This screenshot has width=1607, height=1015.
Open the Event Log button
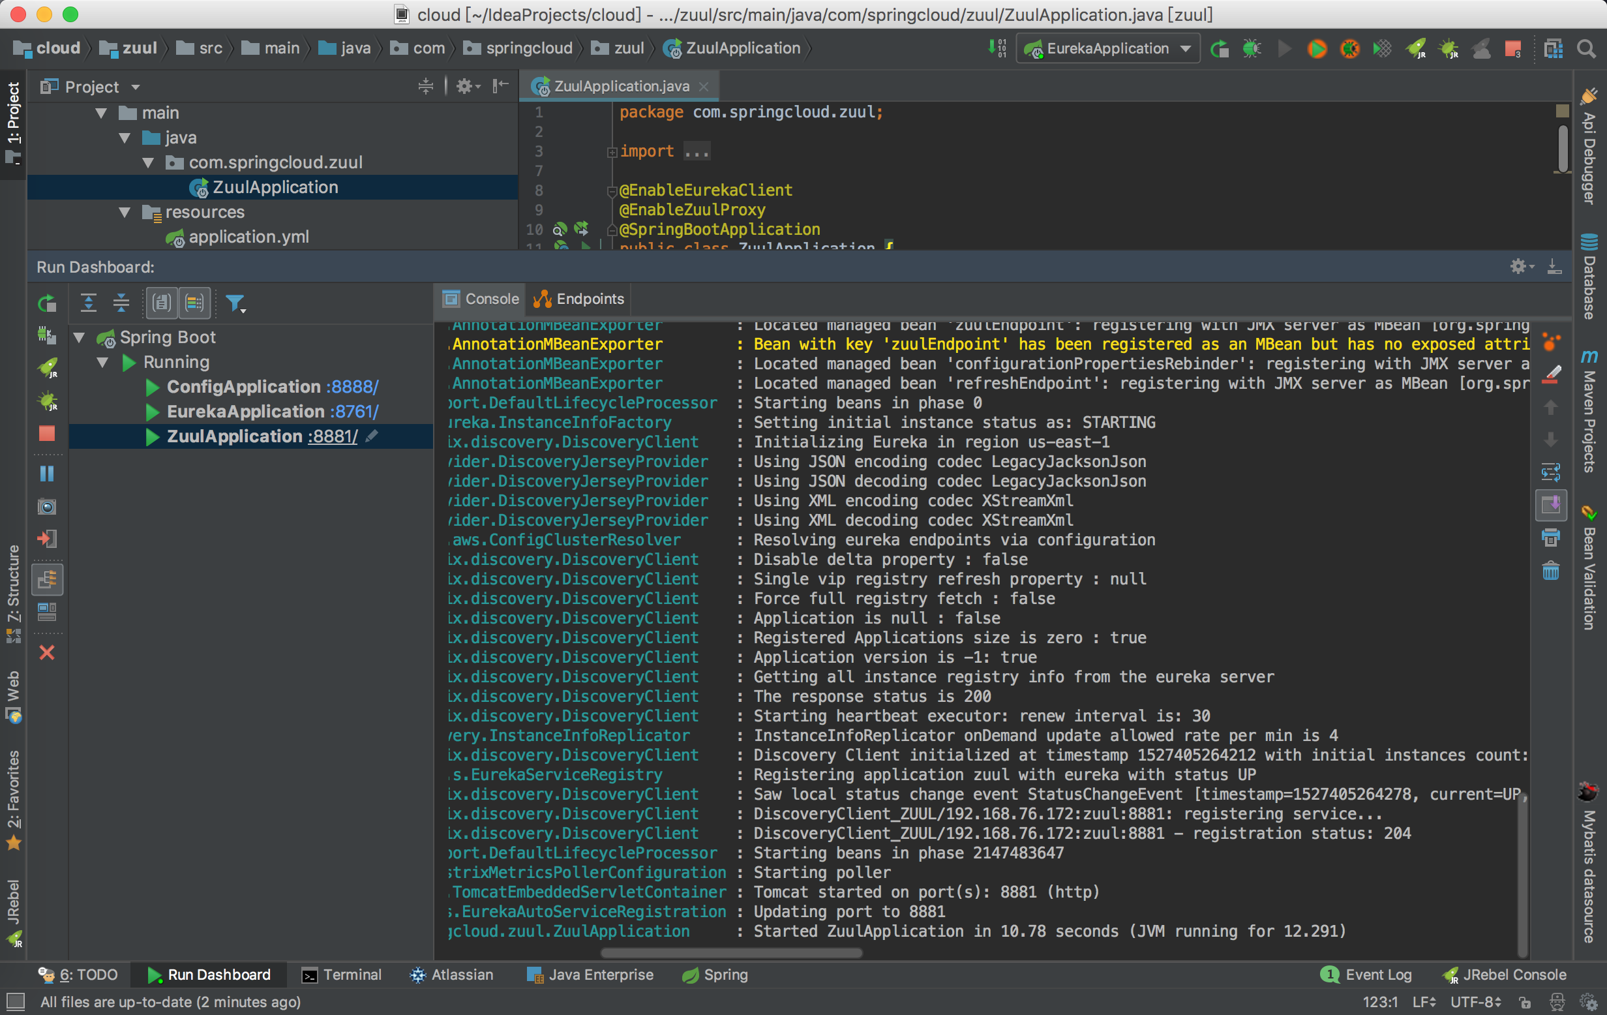1367,975
